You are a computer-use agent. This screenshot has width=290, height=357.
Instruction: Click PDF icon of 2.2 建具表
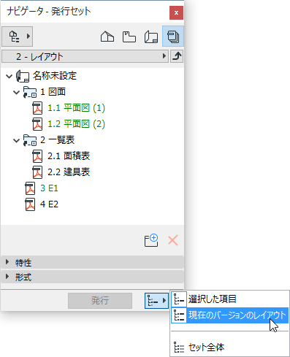click(37, 172)
